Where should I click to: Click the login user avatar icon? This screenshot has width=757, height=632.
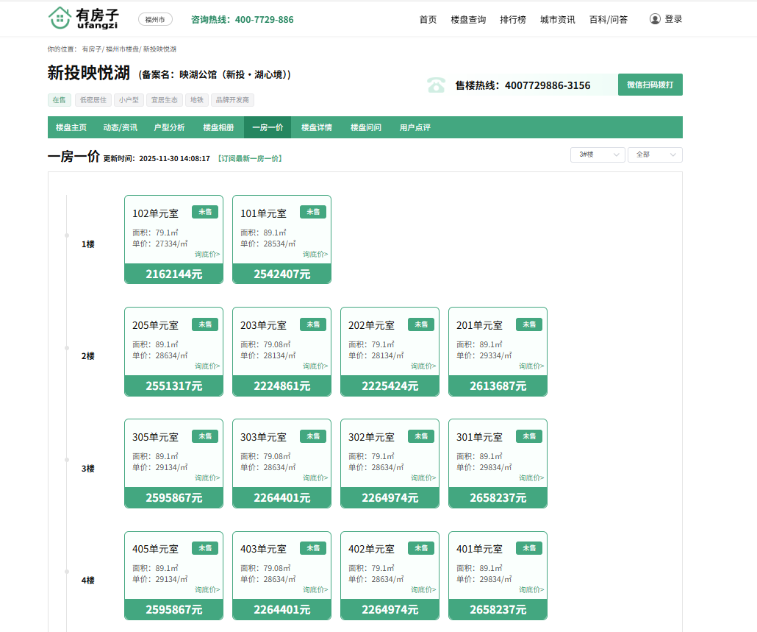coord(655,19)
